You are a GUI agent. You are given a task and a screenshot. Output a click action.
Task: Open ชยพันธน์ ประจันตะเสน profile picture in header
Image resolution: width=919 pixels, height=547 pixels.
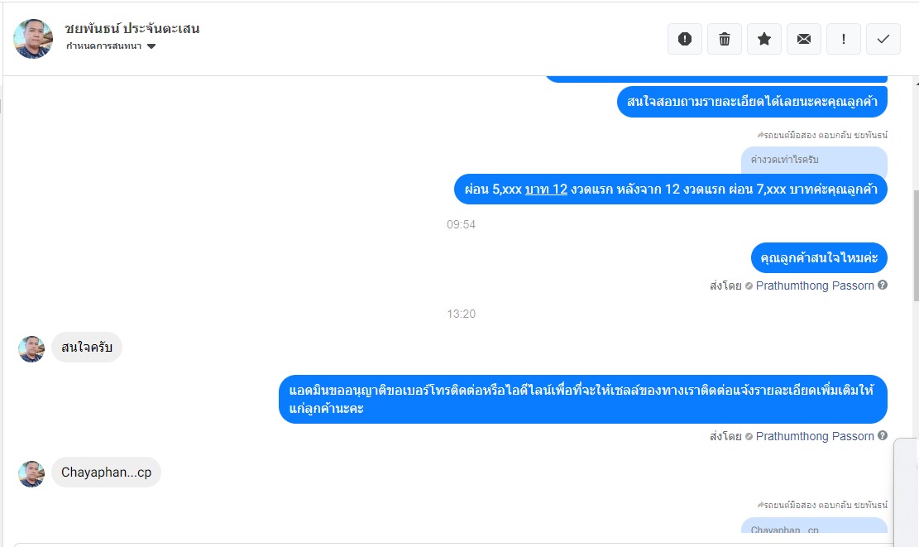coord(33,39)
